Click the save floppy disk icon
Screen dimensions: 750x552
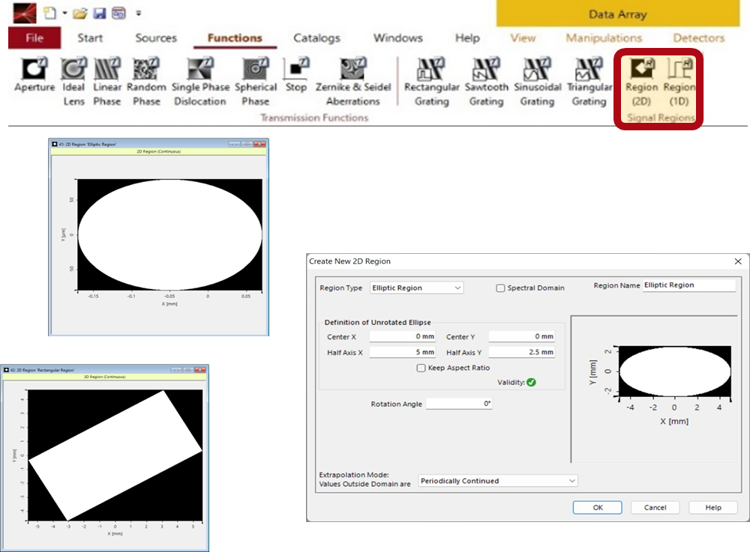[100, 13]
